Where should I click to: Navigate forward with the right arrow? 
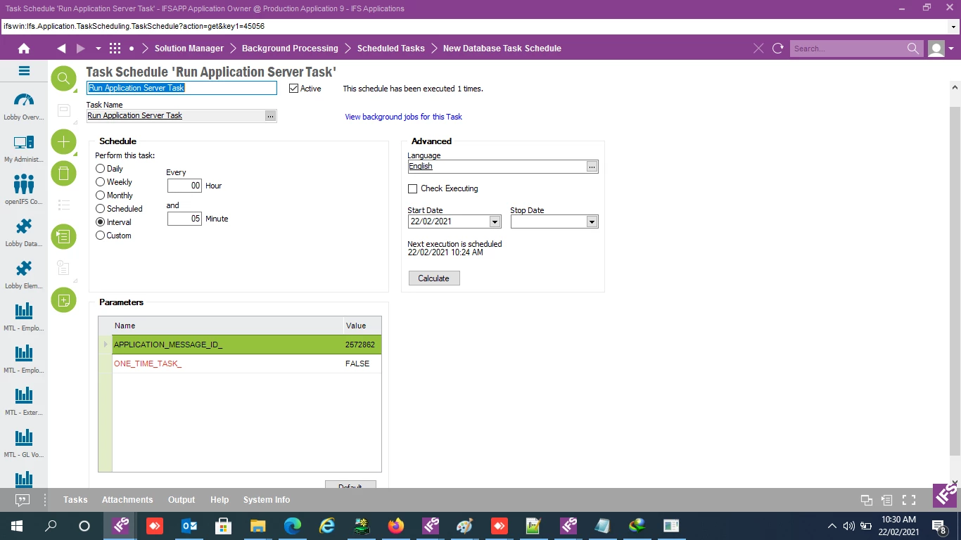click(x=80, y=49)
